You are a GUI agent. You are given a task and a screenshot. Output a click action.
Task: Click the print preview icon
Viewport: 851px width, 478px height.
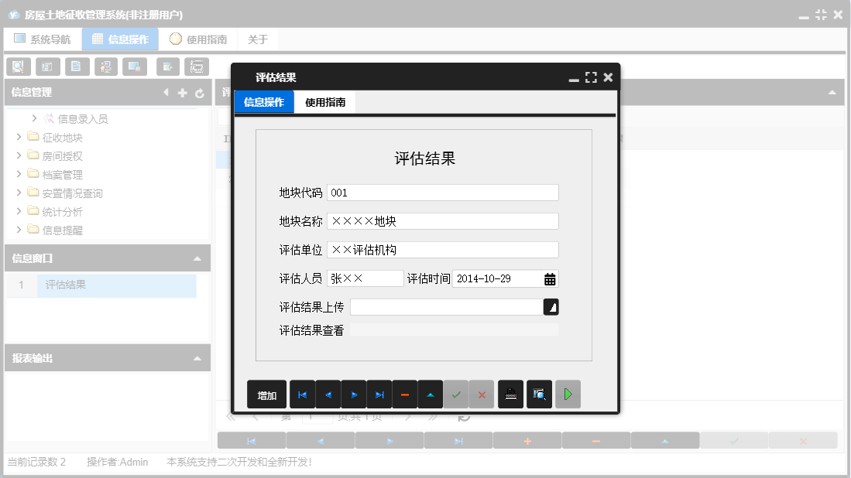539,394
